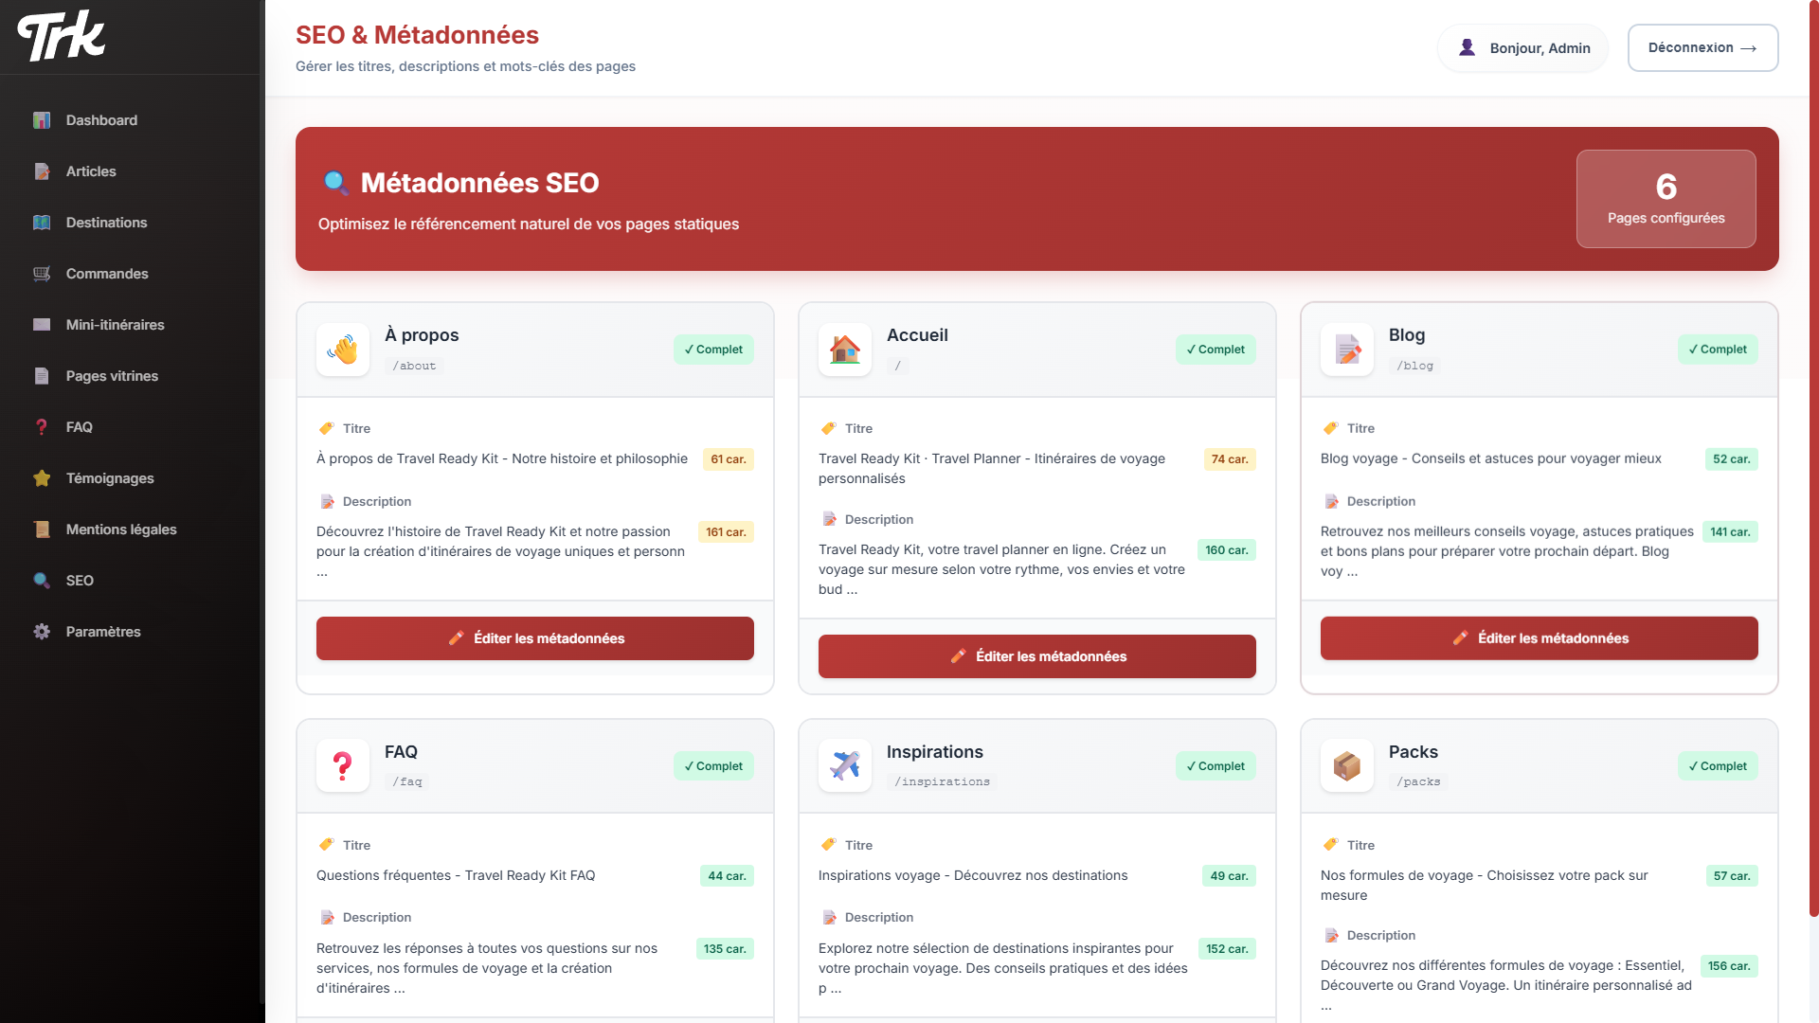The width and height of the screenshot is (1819, 1023).
Task: Go to Articles in the sidebar
Action: (x=132, y=171)
